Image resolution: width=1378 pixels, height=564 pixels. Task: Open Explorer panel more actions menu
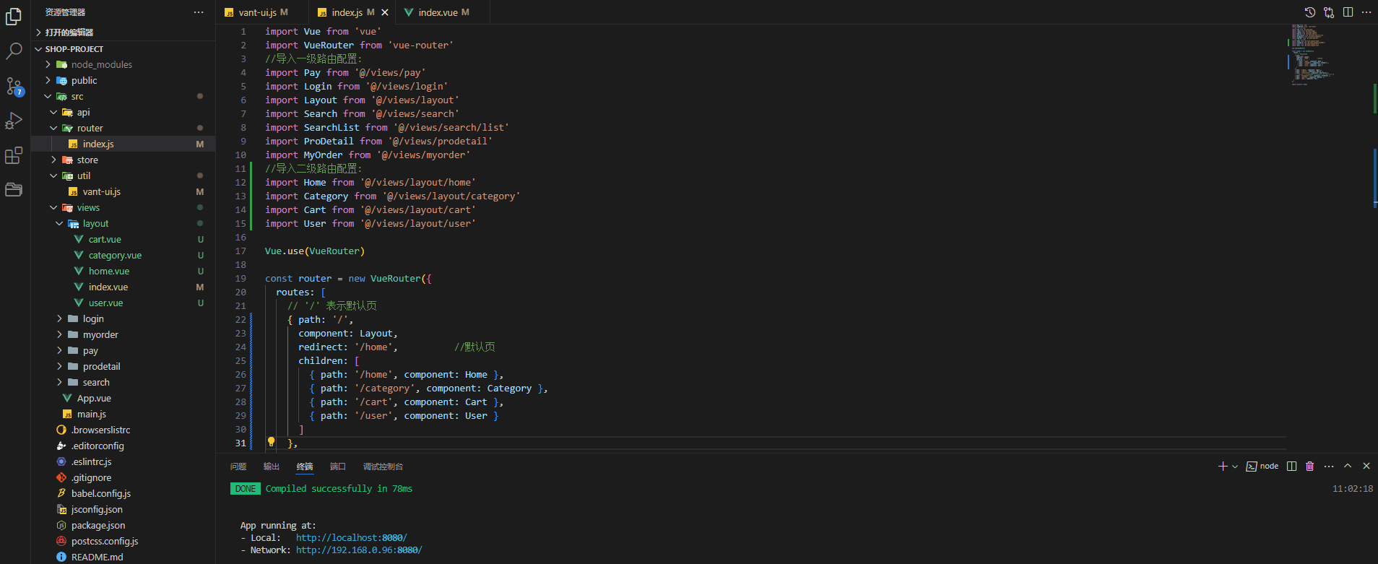(199, 12)
